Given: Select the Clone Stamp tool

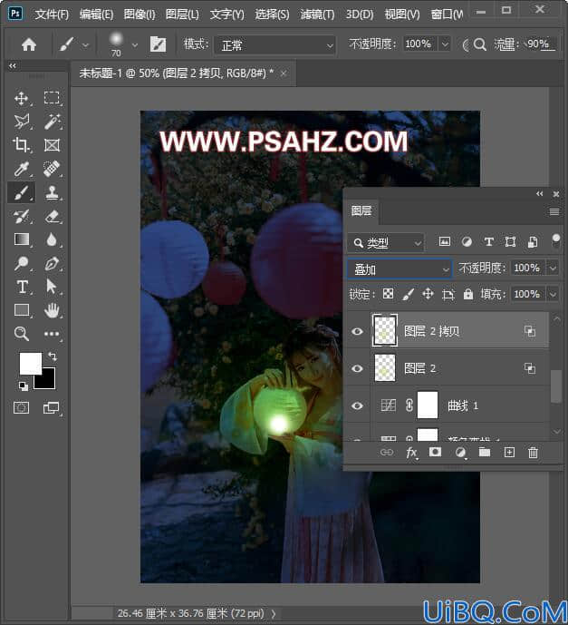Looking at the screenshot, I should (x=52, y=192).
